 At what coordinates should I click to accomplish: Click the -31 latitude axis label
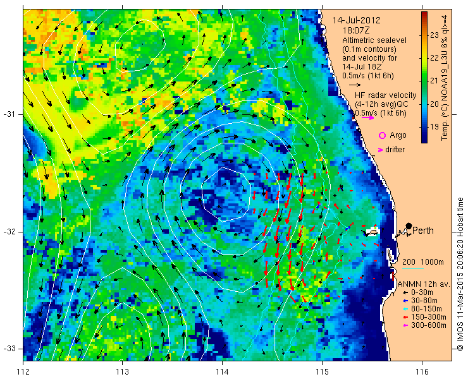coord(9,114)
